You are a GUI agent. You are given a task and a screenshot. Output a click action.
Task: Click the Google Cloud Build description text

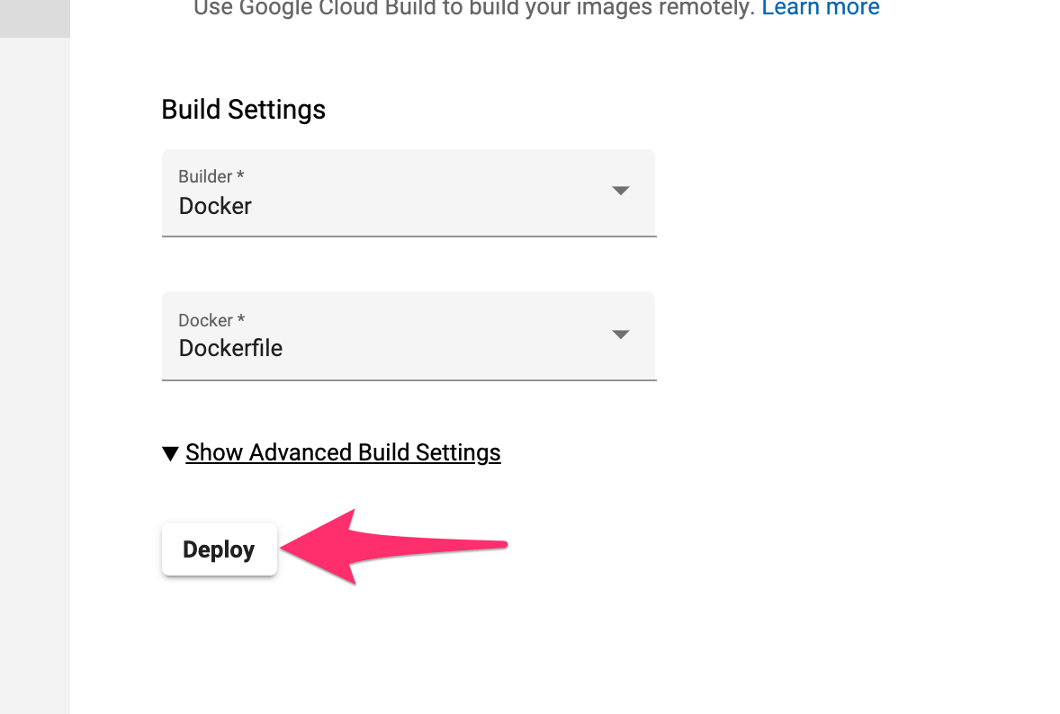point(474,8)
